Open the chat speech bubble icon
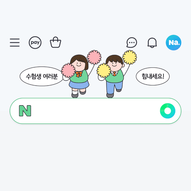The width and height of the screenshot is (191, 191). click(x=132, y=42)
